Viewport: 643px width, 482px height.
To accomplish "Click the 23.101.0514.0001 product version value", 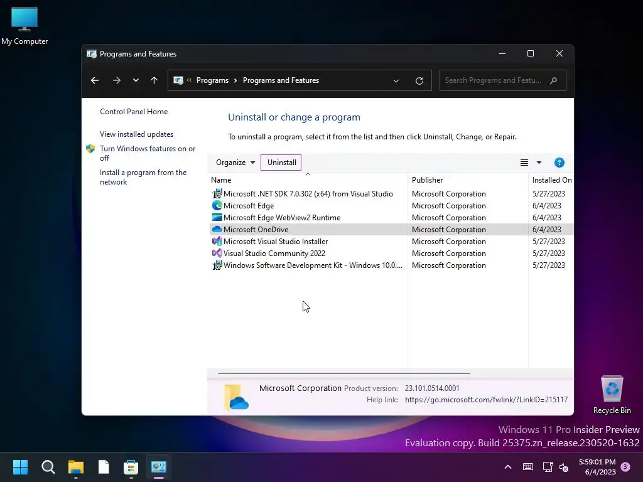I will [x=432, y=388].
